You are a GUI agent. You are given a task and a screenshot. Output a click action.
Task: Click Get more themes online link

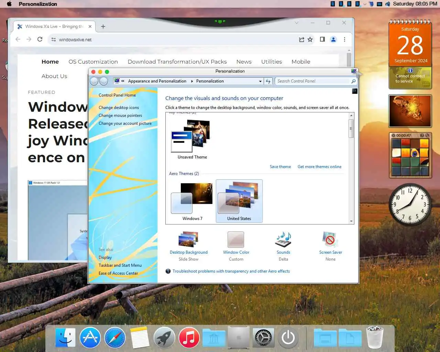coord(319,167)
